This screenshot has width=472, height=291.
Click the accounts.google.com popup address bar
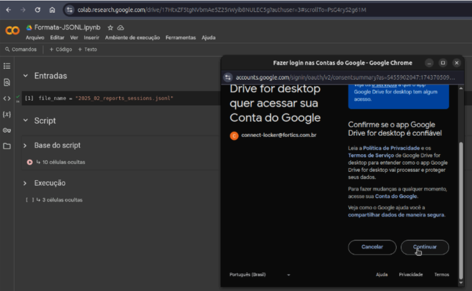[x=345, y=77]
